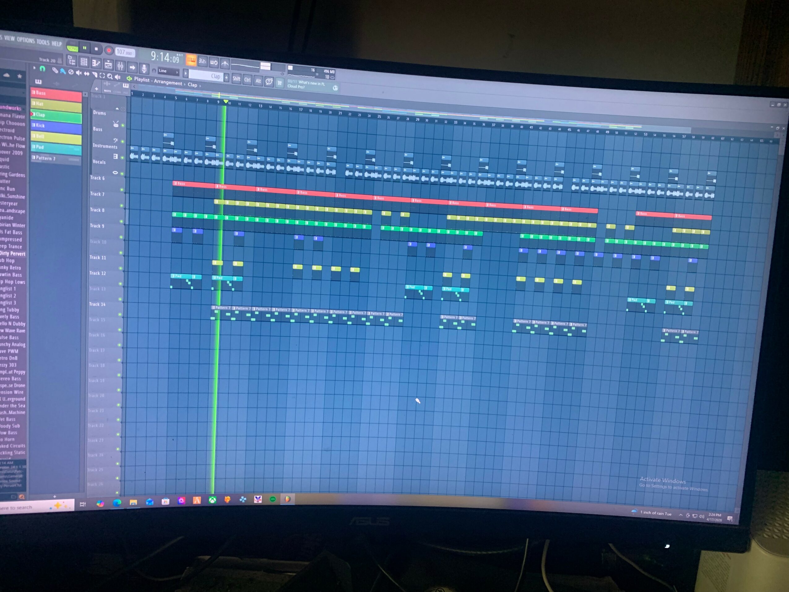Open the Channel rack view icon
Viewport: 789px width, 592px height.
[x=84, y=62]
